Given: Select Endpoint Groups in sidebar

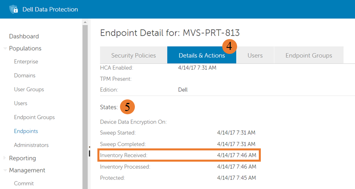Looking at the screenshot, I should click(34, 117).
